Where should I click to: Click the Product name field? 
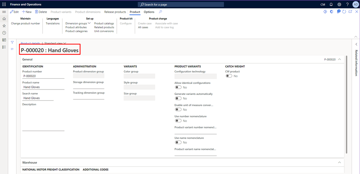click(x=43, y=87)
